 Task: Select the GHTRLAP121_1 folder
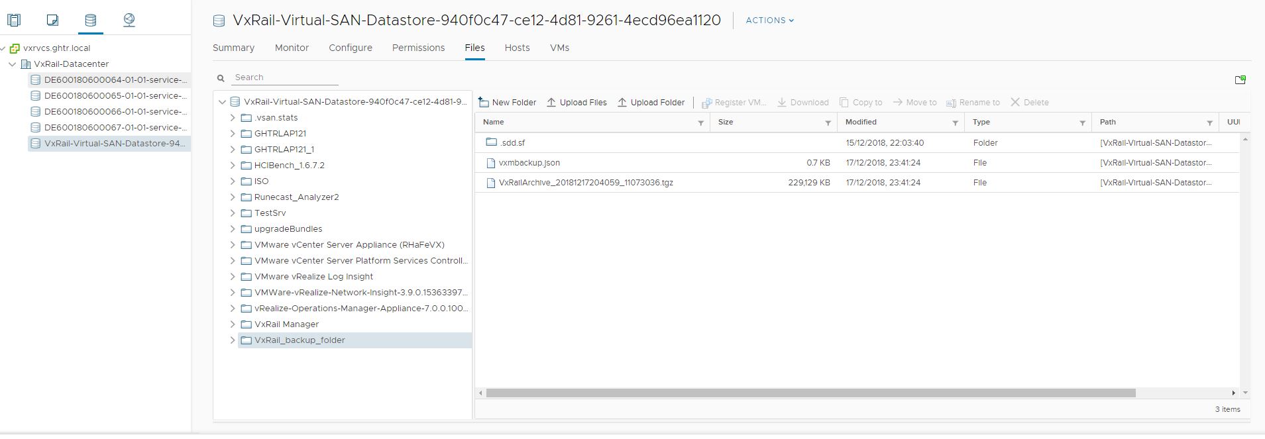coord(284,150)
